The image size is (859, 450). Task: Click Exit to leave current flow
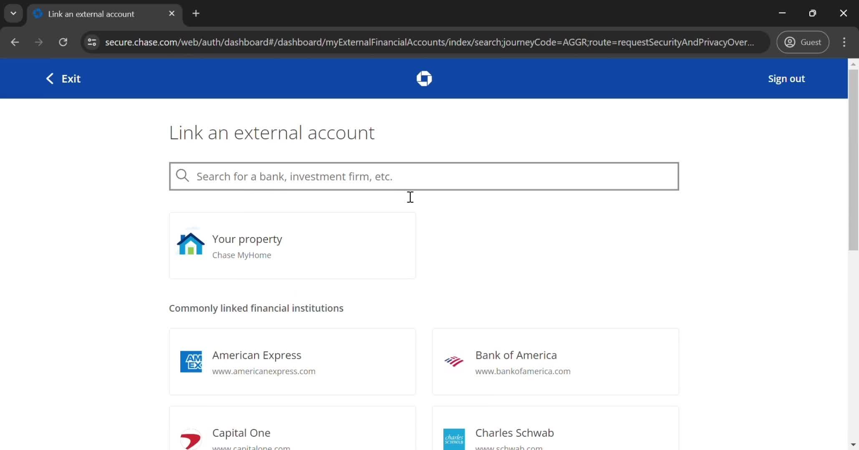pos(63,78)
